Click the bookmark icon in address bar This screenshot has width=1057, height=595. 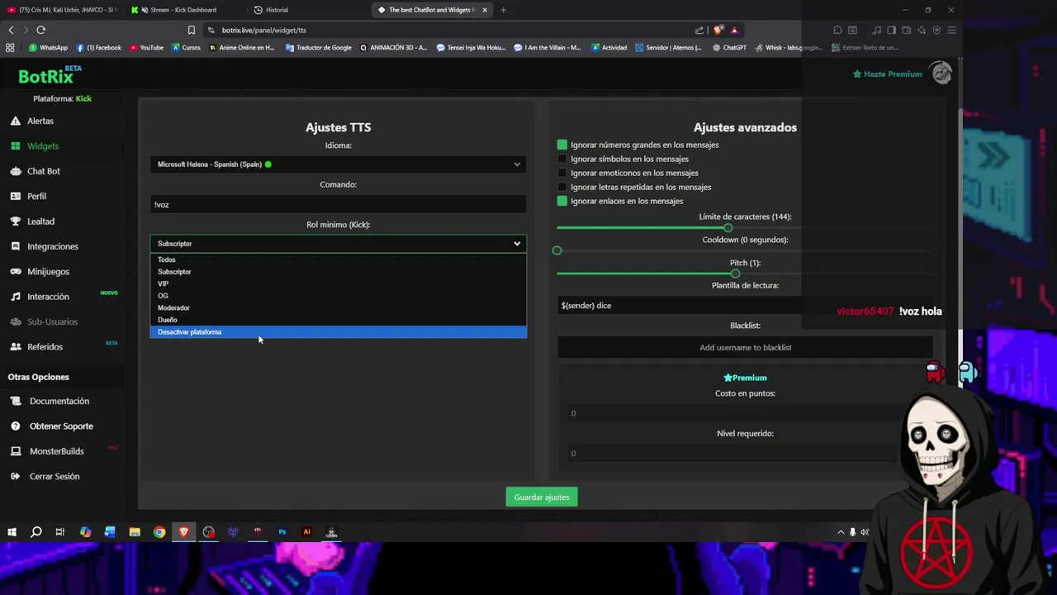[x=192, y=30]
